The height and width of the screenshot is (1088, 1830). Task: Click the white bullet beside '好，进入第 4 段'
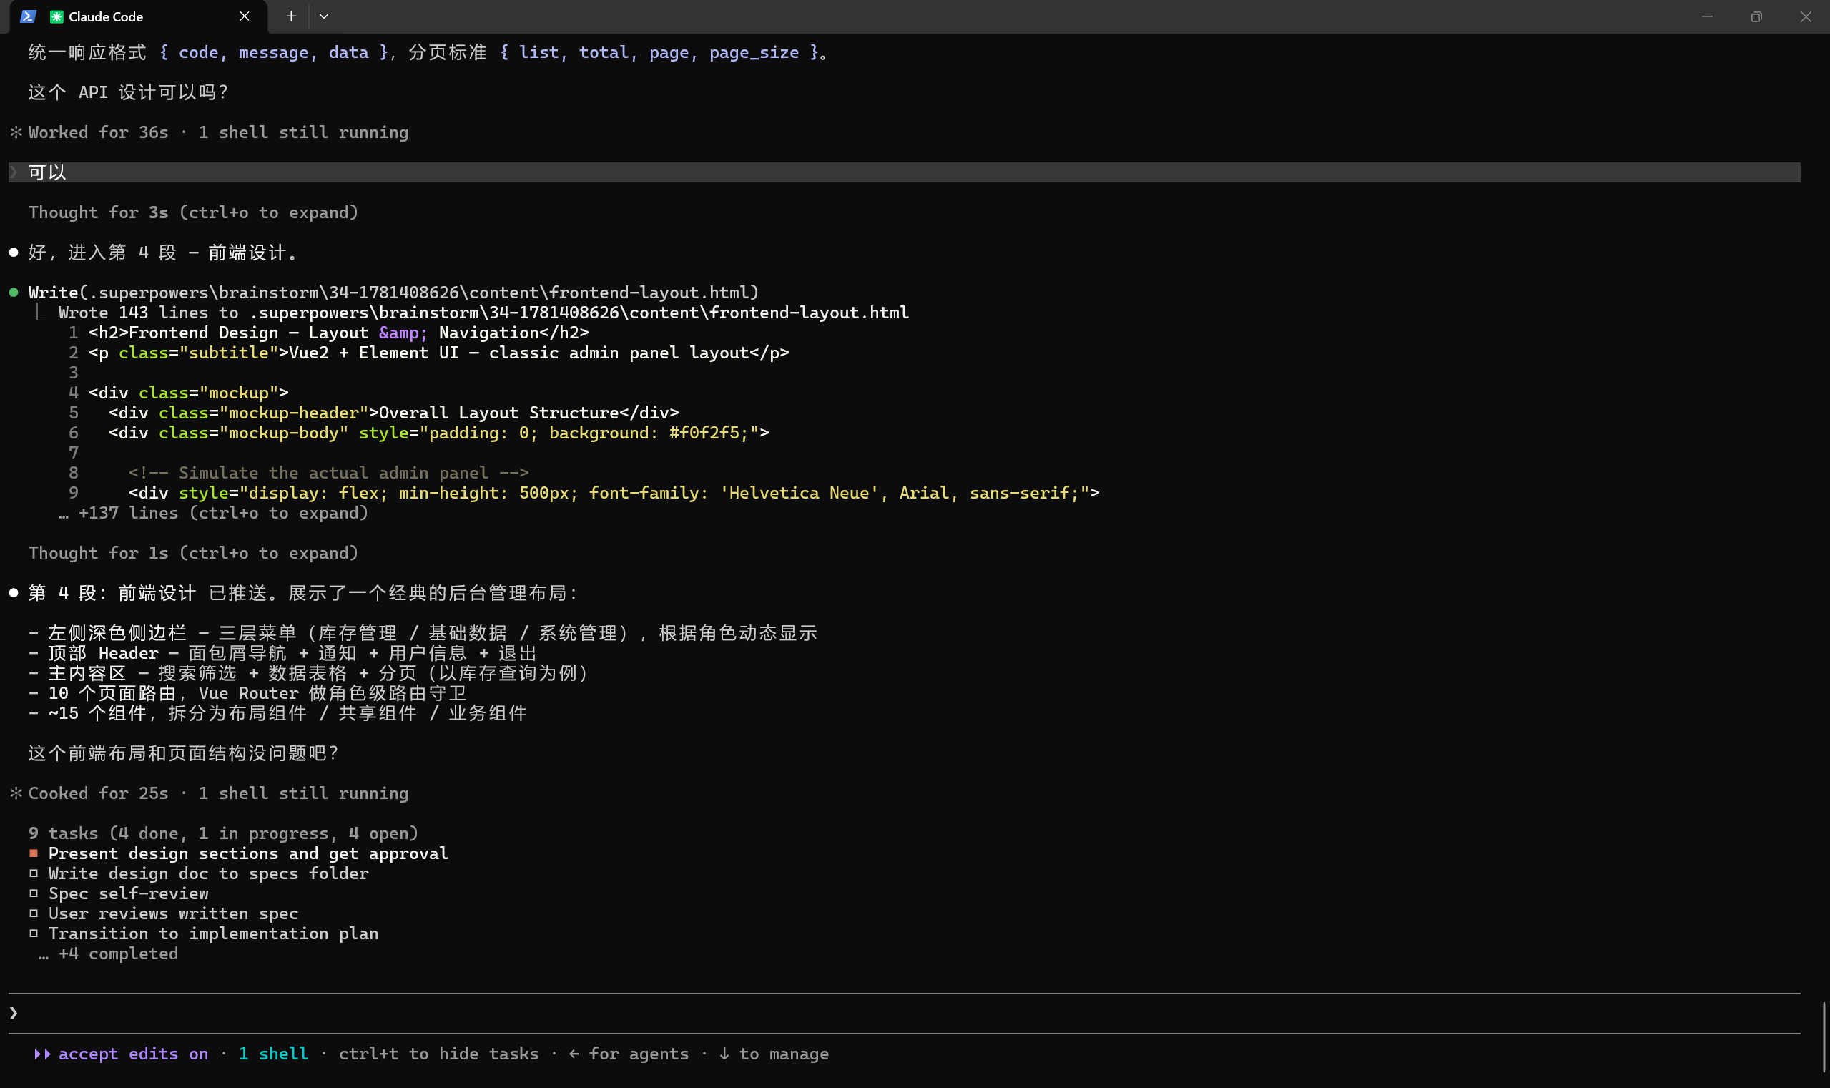point(14,253)
